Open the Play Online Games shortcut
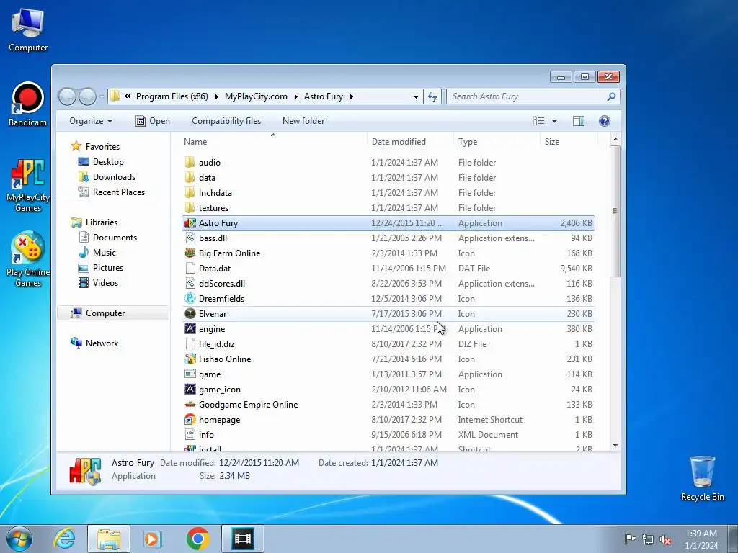 (28, 259)
